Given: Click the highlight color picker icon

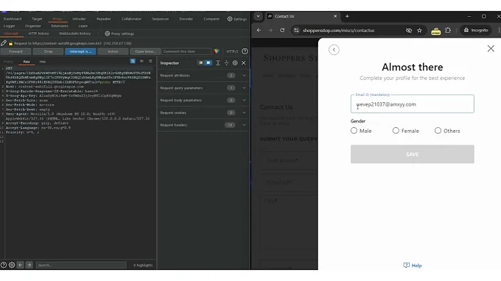Looking at the screenshot, I should click(216, 51).
